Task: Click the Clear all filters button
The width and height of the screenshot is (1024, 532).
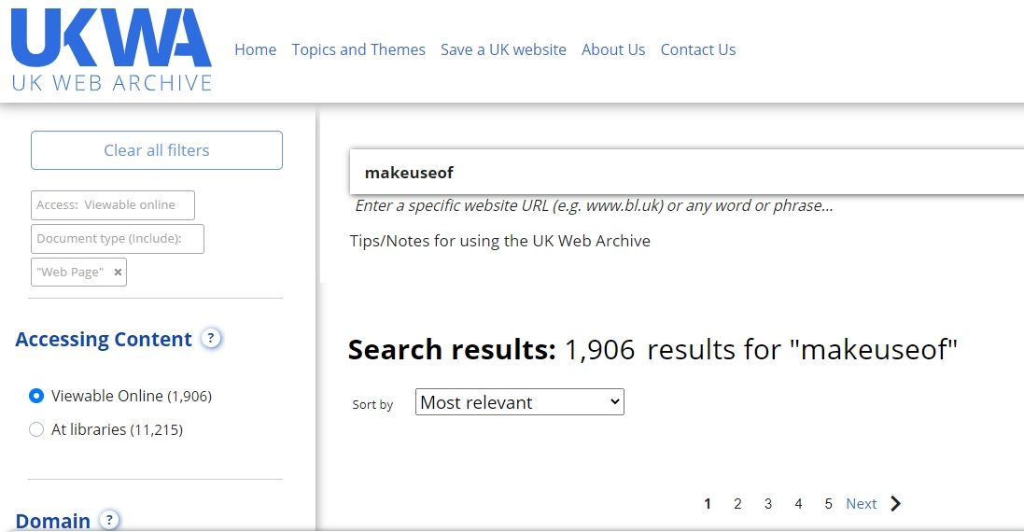Action: click(157, 150)
